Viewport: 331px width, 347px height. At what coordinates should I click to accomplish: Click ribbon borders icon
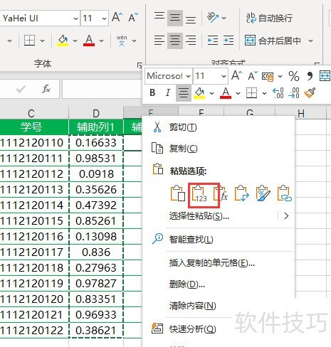pos(30,41)
